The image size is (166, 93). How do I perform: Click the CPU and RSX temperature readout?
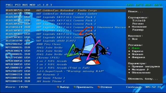click(144, 5)
